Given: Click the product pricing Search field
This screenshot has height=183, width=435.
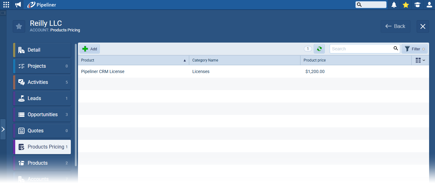Looking at the screenshot, I should click(360, 49).
